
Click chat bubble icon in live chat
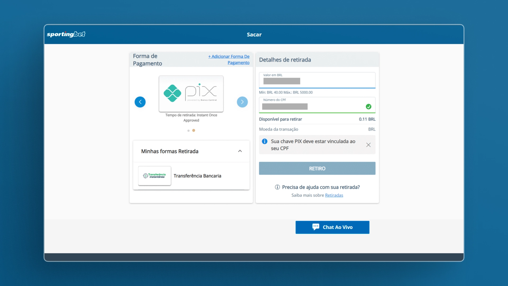coord(316,227)
